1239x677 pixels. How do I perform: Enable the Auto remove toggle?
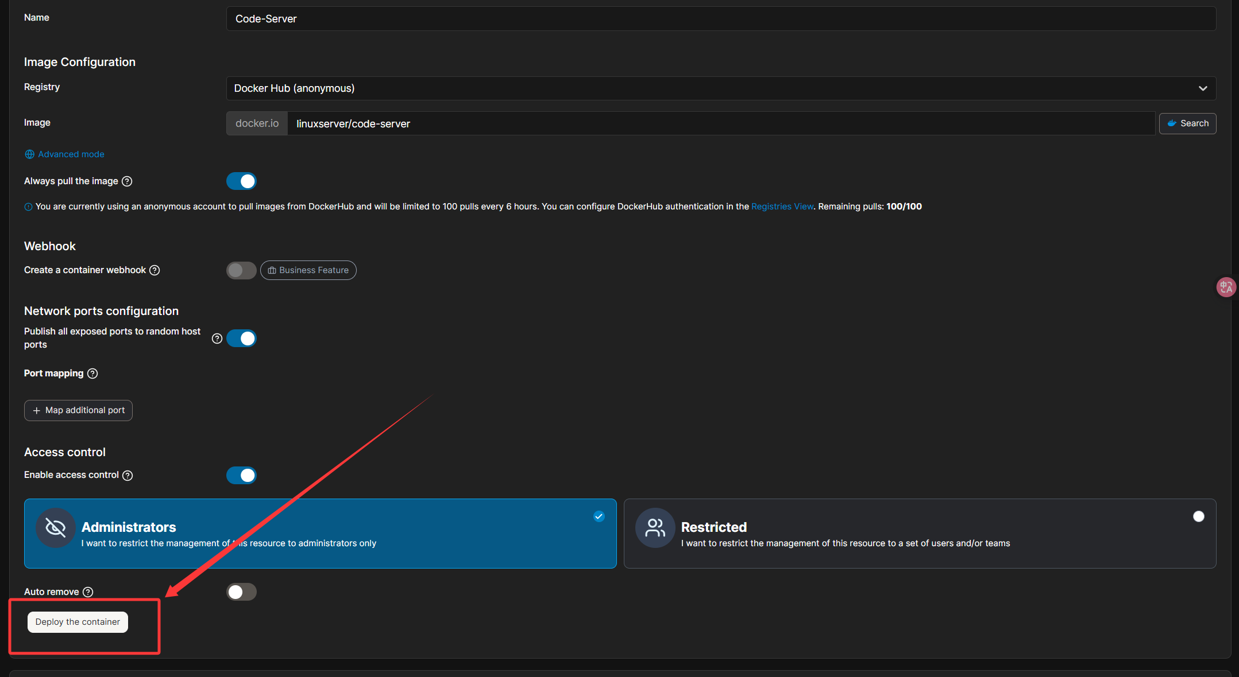(241, 592)
